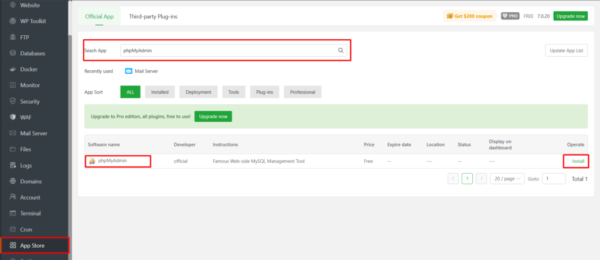Filter apps by Professional
This screenshot has width=600, height=260.
[x=302, y=92]
